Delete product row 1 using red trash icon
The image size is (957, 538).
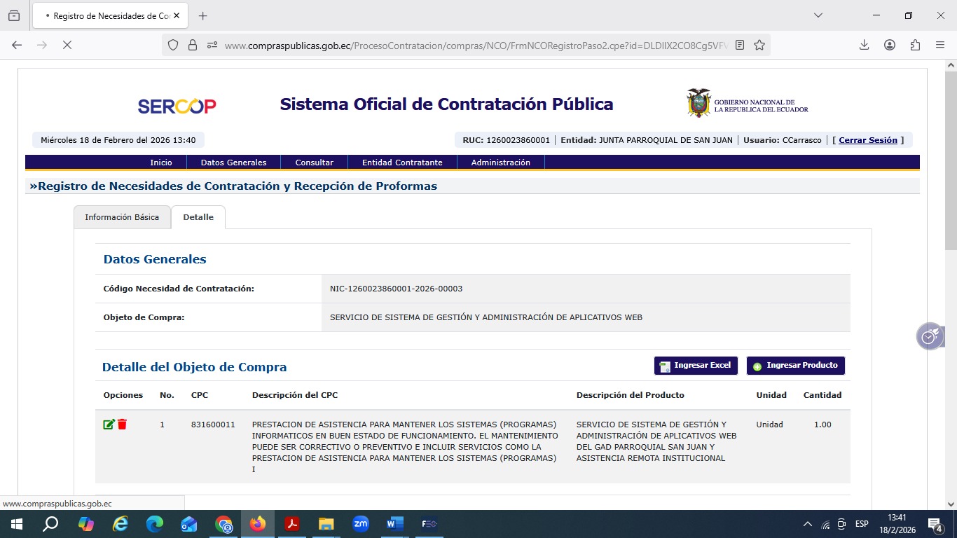pos(123,425)
